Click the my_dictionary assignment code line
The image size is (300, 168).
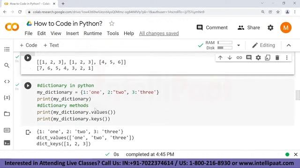(x=98, y=92)
